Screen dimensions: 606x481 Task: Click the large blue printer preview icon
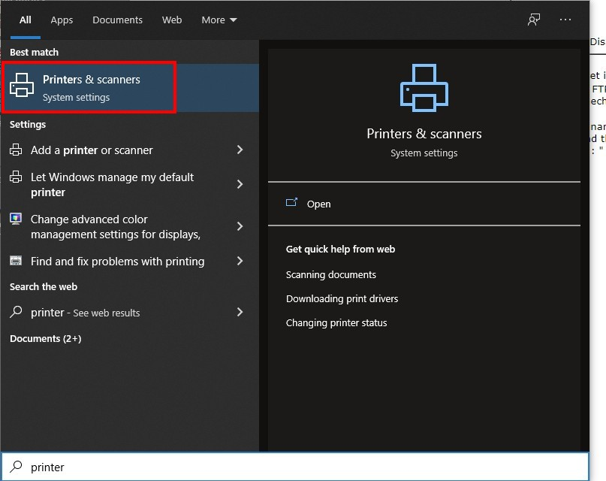424,88
